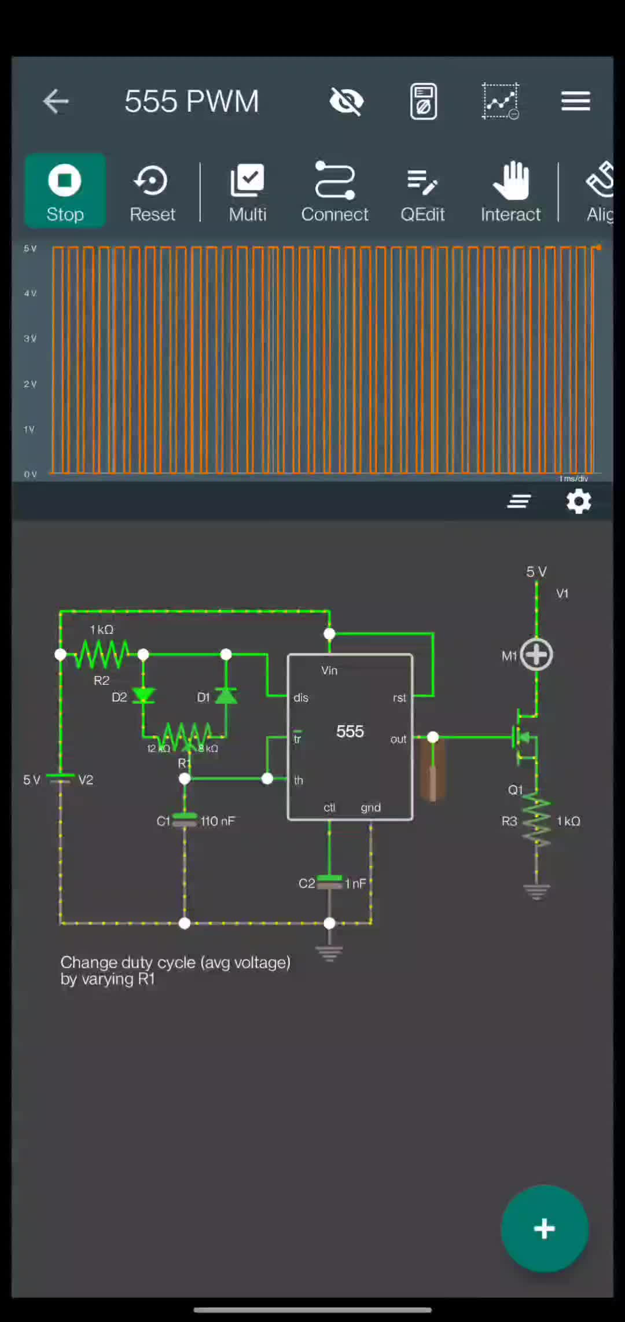Select the M1 ammeter component
The height and width of the screenshot is (1322, 625).
[x=536, y=655]
